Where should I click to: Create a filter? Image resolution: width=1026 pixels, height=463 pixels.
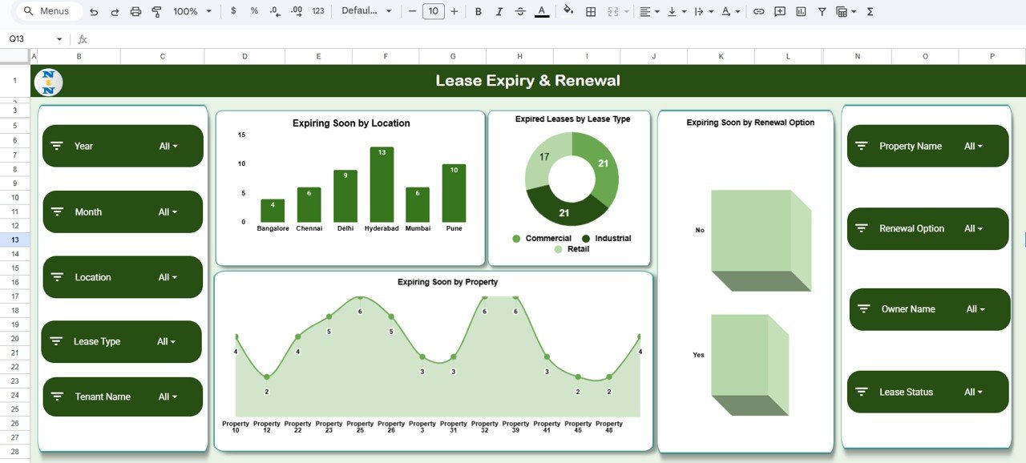[x=822, y=11]
